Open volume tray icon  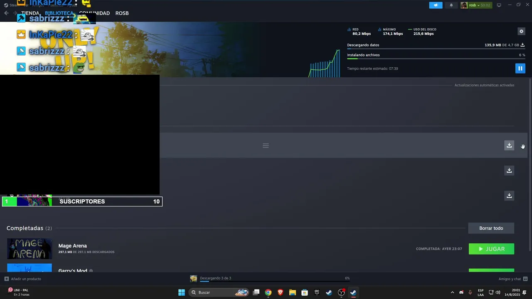(498, 292)
